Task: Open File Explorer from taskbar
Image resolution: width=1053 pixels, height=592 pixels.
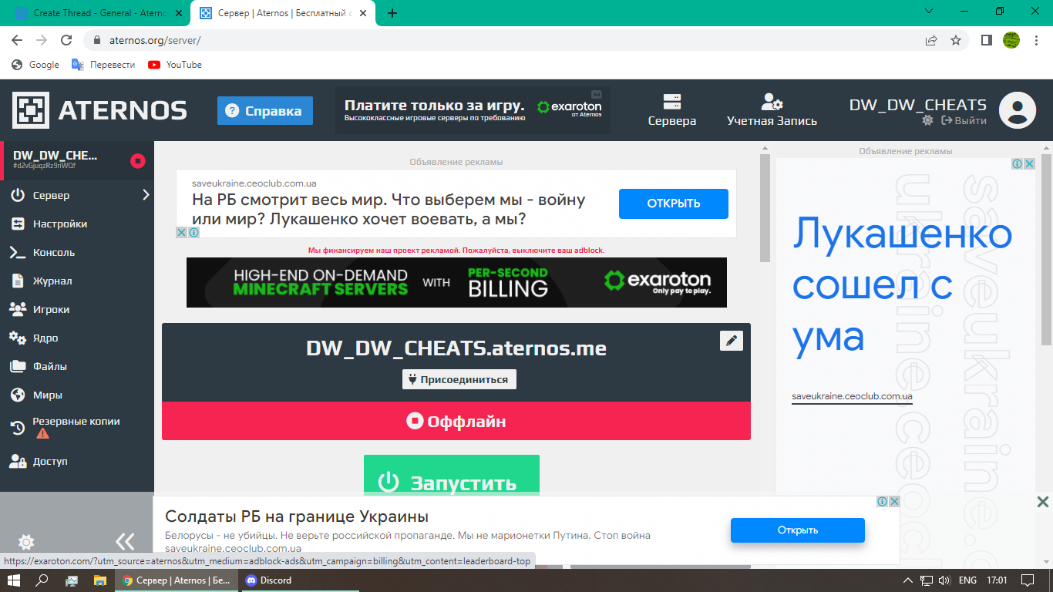Action: pyautogui.click(x=99, y=580)
